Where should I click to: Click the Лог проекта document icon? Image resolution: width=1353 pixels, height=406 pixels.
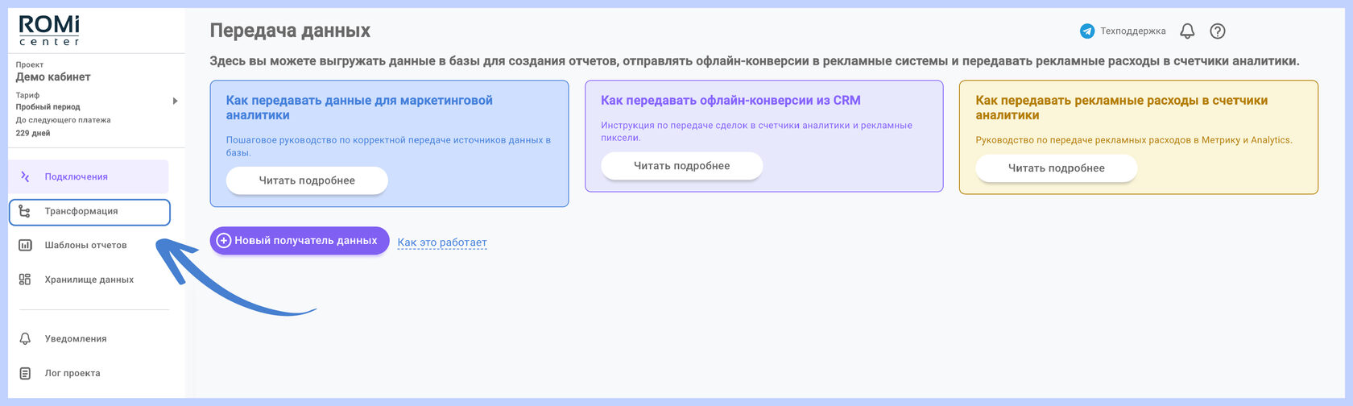(25, 373)
